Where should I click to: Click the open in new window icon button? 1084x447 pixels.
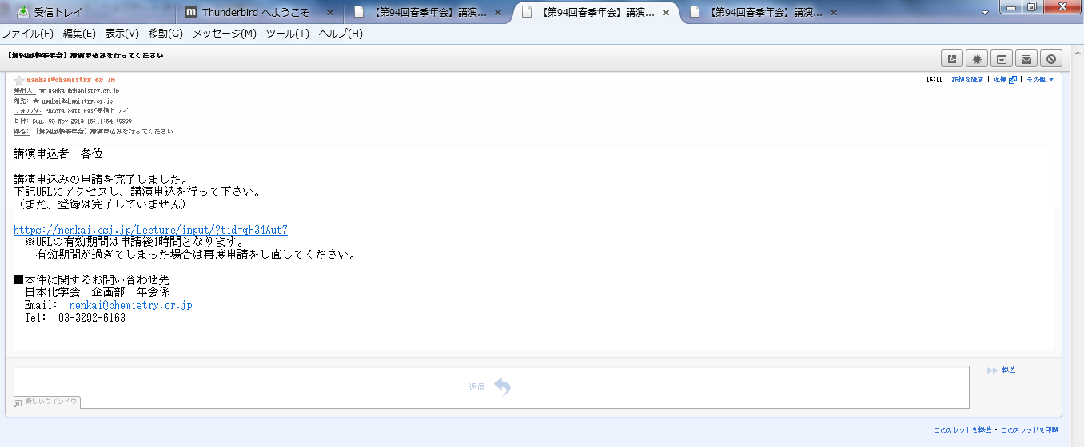pos(951,58)
